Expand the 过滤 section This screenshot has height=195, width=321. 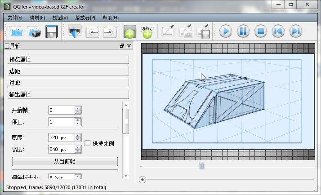(68, 83)
